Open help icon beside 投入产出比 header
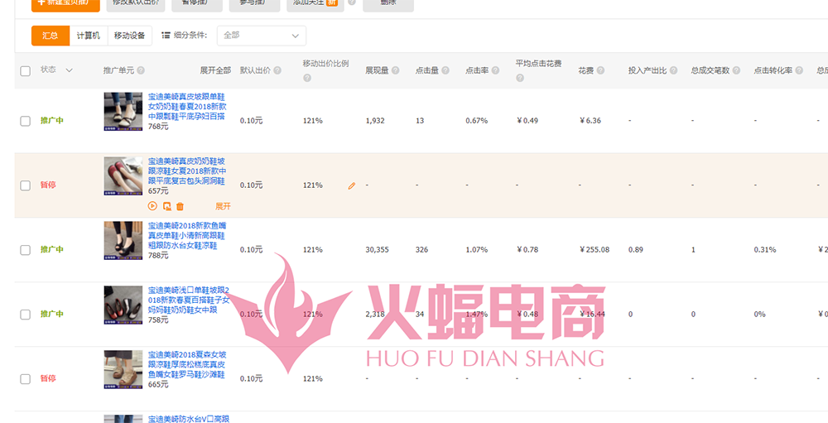This screenshot has width=828, height=423. [x=673, y=70]
